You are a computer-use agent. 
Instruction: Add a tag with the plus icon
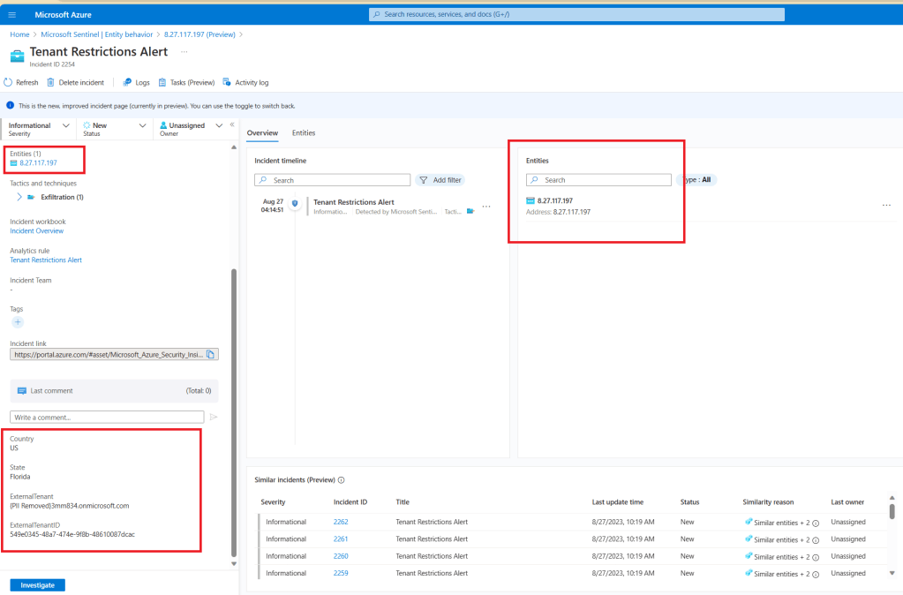18,322
